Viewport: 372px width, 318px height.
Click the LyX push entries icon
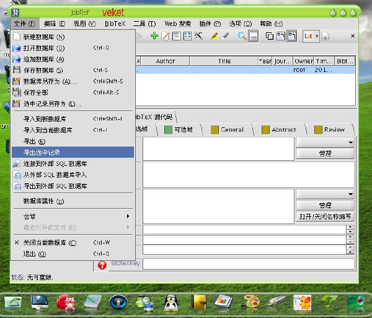tap(308, 37)
